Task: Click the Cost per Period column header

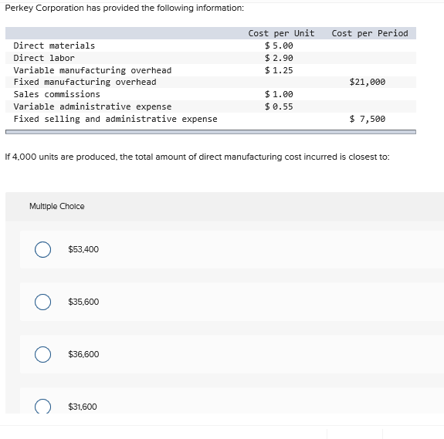Action: tap(370, 33)
